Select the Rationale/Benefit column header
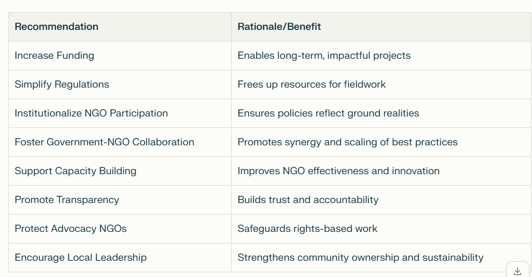Viewport: 532px width, 277px height. click(x=382, y=27)
